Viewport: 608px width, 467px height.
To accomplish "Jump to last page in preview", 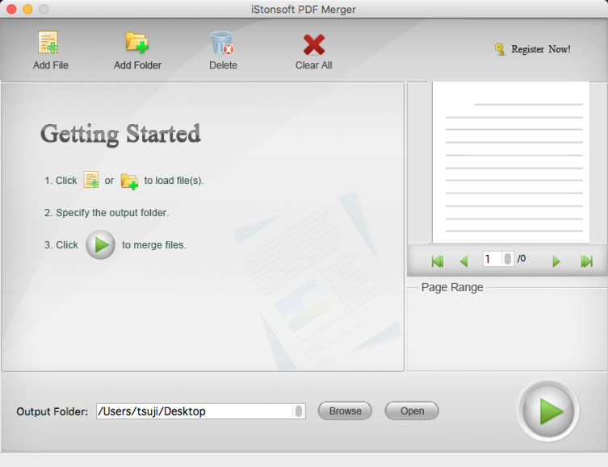I will pos(587,261).
